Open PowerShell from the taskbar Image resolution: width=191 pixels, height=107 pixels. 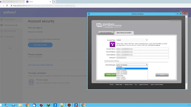[x=13, y=105]
